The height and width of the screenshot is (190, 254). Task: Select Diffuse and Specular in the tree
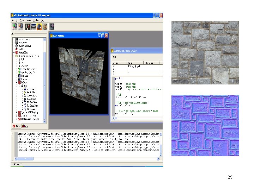(x=30, y=119)
